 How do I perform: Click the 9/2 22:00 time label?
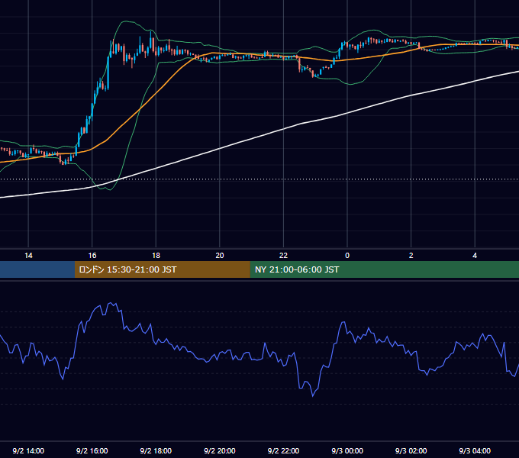pos(283,450)
